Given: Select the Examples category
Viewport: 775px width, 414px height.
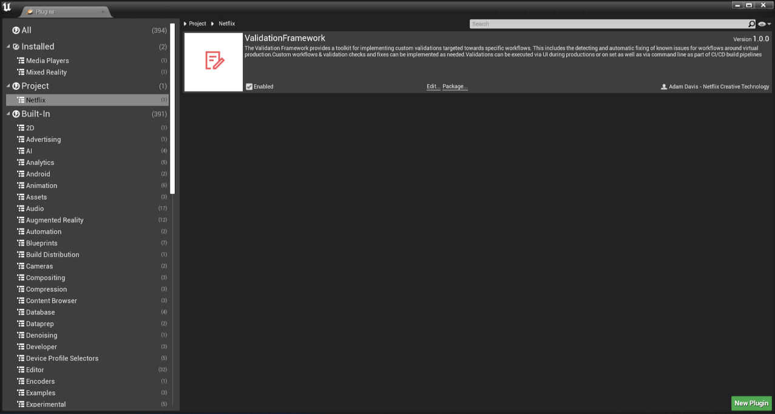Looking at the screenshot, I should point(87,393).
